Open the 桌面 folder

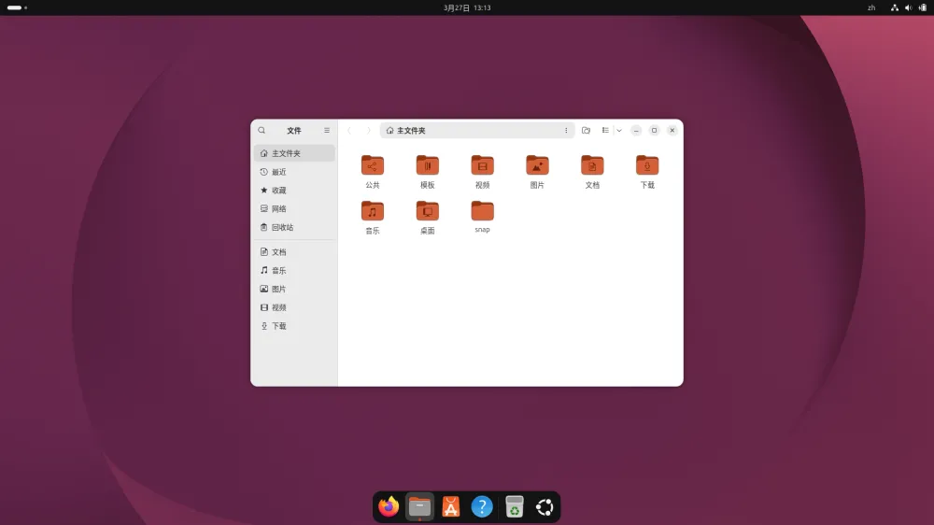click(x=427, y=218)
